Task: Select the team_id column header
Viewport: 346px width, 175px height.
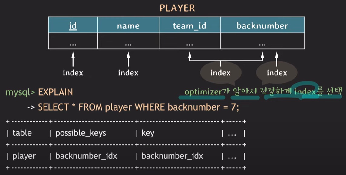Action: coord(189,25)
